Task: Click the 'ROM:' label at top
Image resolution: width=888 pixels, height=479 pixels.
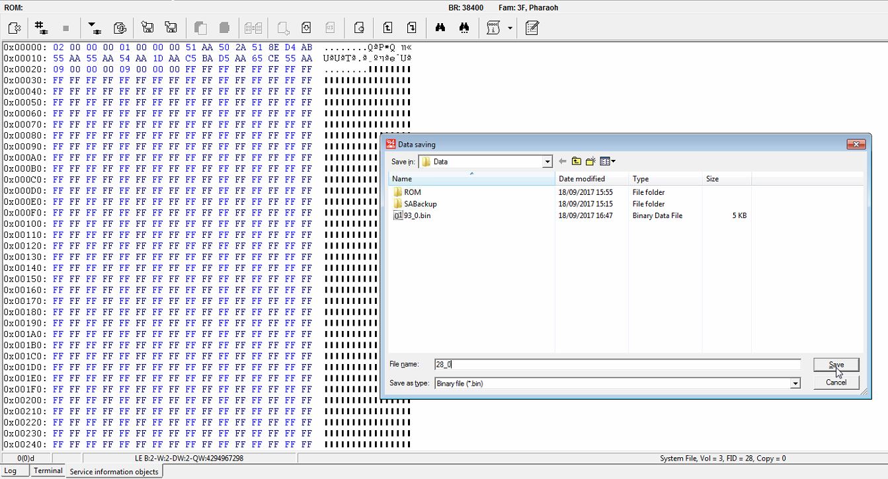Action: [x=14, y=7]
